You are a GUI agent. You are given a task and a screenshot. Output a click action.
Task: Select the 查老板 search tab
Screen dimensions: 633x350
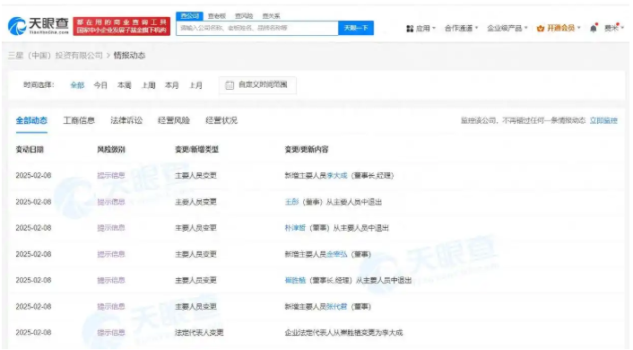click(217, 16)
